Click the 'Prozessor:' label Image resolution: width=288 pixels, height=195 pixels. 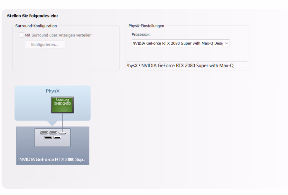coord(141,34)
